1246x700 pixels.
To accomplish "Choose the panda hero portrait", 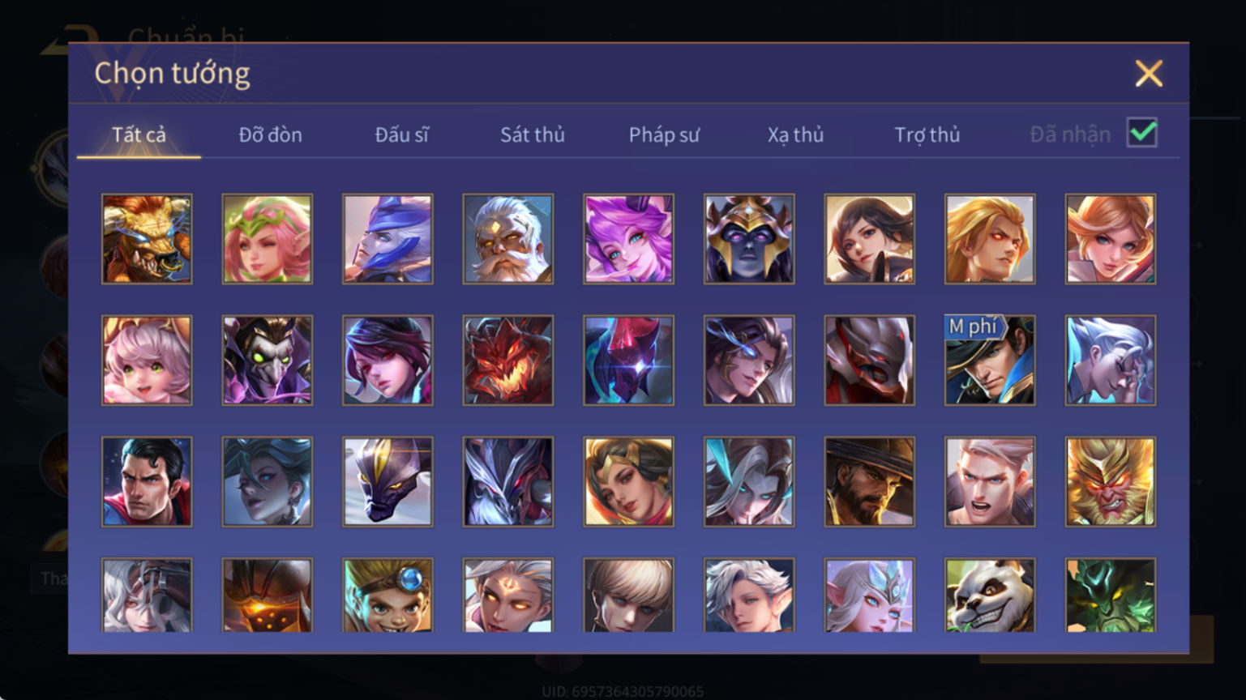I will pos(990,595).
